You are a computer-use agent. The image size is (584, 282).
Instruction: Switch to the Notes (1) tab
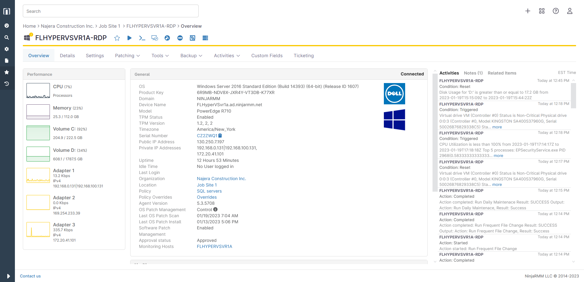[473, 73]
